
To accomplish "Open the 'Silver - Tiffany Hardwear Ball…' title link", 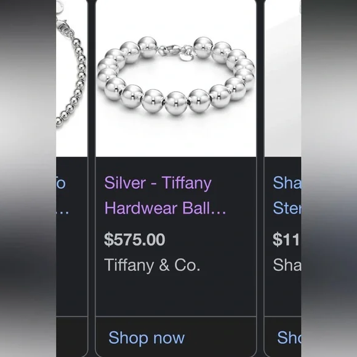I will tap(165, 195).
